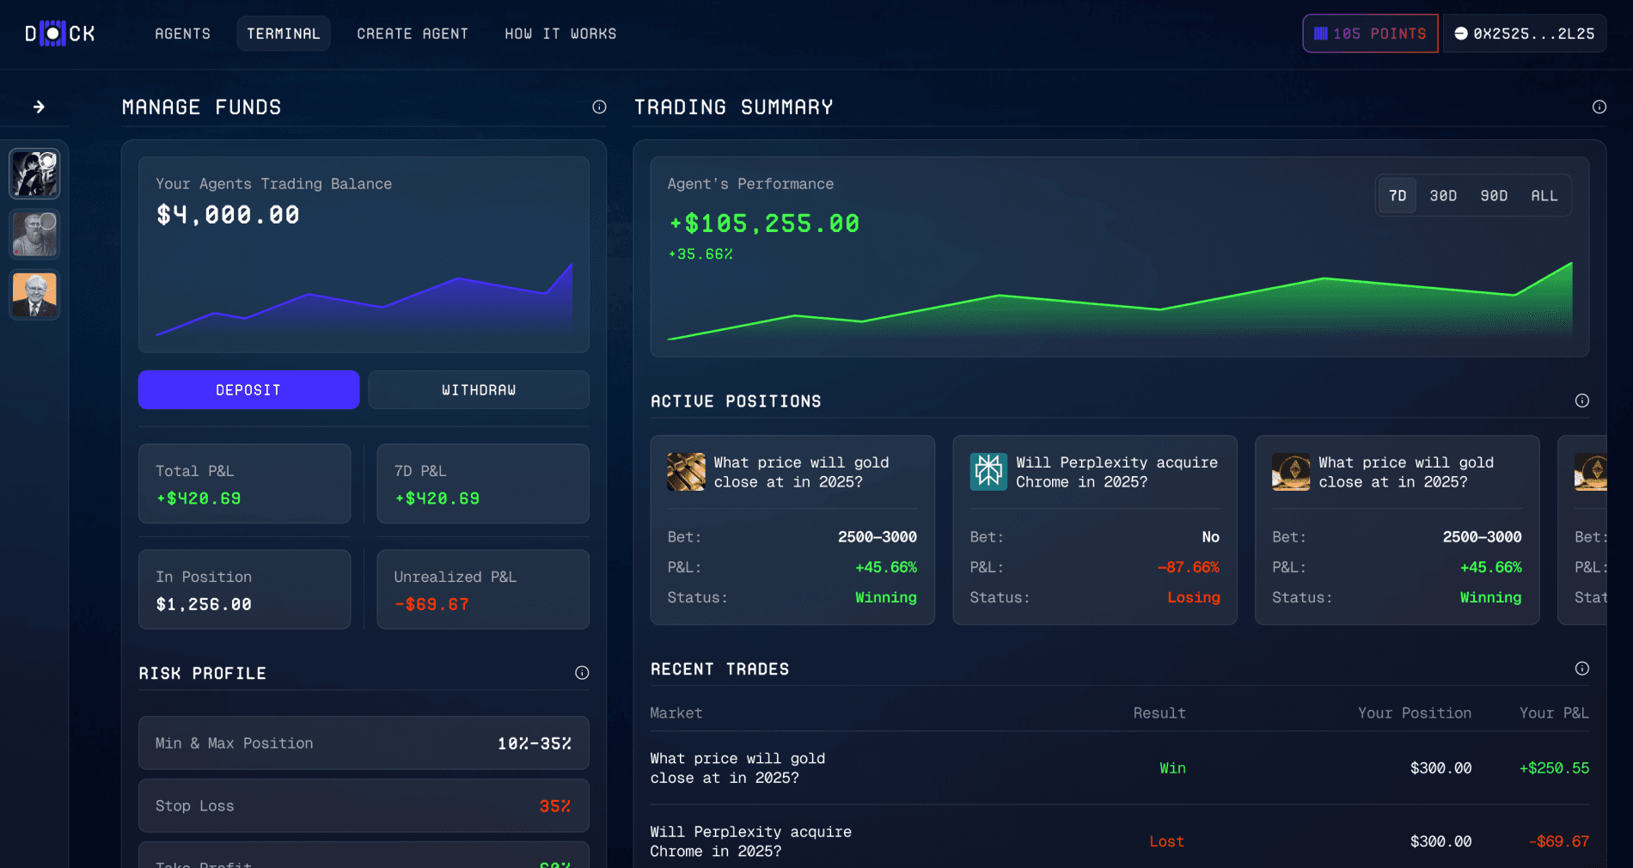Image resolution: width=1633 pixels, height=868 pixels.
Task: Click the Deposit button
Action: pyautogui.click(x=248, y=389)
